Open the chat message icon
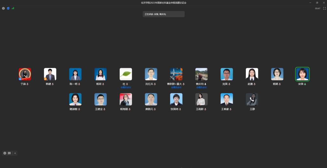Screen dimensions: 327x168 click(9, 153)
